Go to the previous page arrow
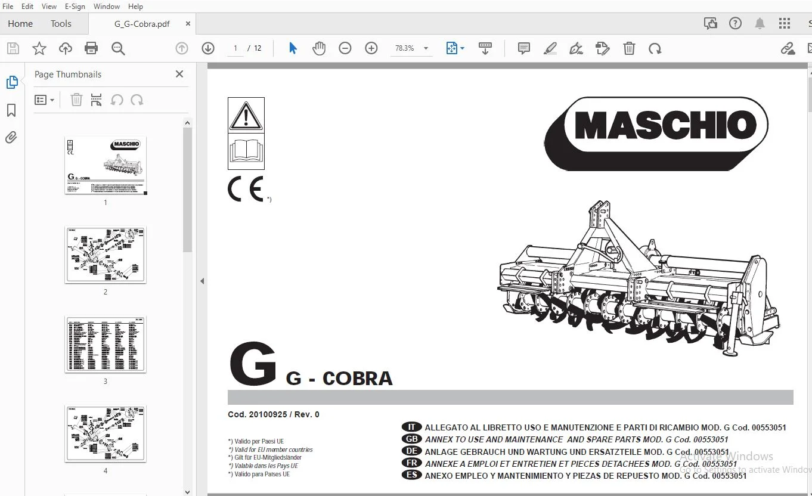812x496 pixels. [182, 48]
